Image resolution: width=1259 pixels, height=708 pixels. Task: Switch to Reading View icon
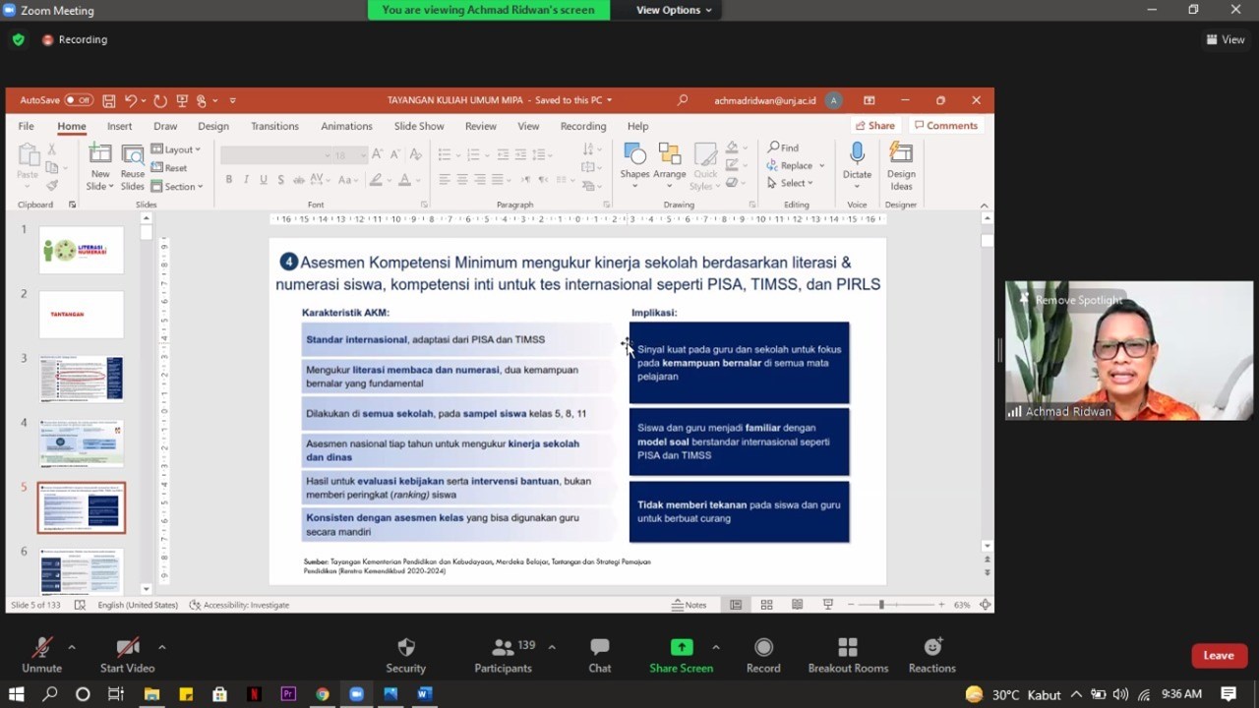[x=797, y=605]
